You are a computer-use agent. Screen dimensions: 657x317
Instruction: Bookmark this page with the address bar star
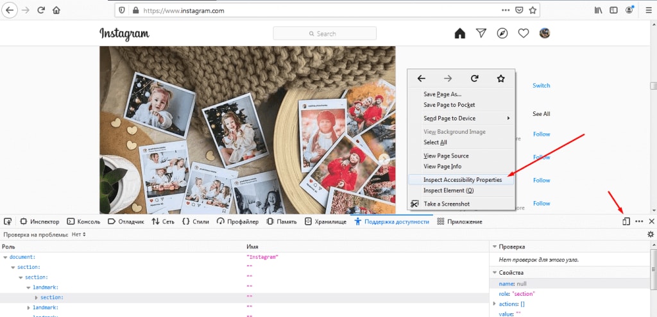[533, 10]
